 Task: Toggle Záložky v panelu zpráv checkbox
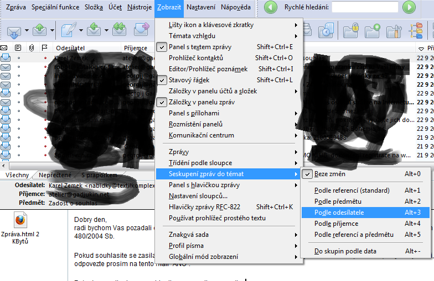point(162,102)
